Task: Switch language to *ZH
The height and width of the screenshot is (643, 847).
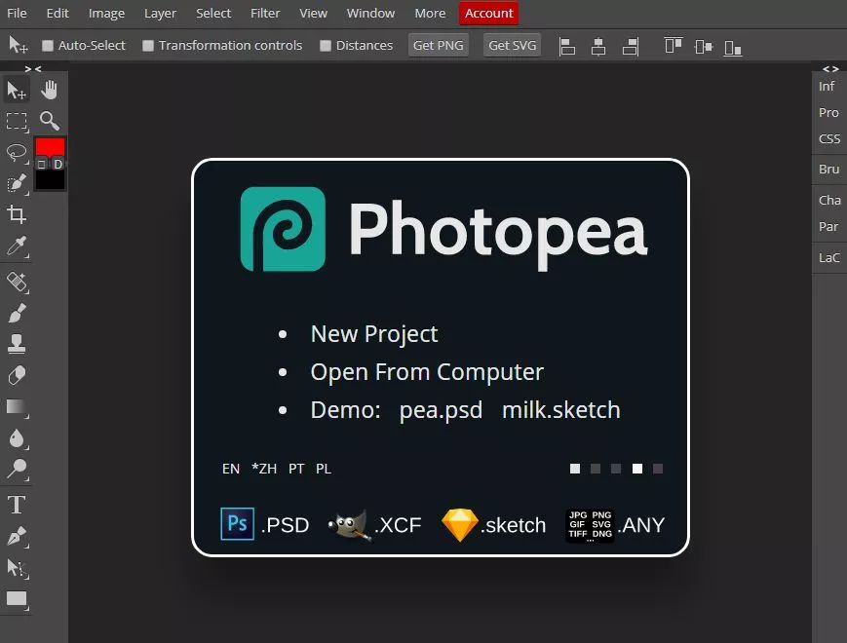Action: (264, 469)
